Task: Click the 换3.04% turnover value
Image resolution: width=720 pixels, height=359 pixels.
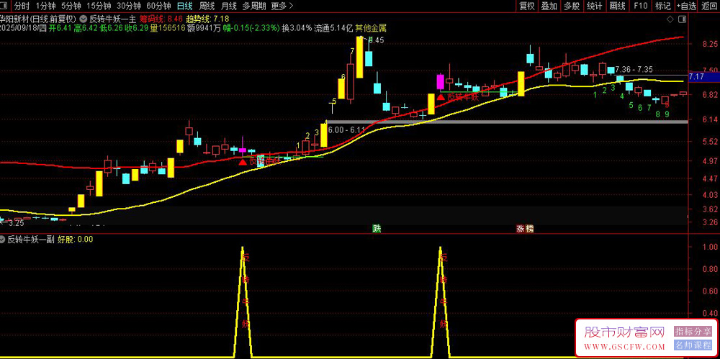Action: pyautogui.click(x=297, y=28)
